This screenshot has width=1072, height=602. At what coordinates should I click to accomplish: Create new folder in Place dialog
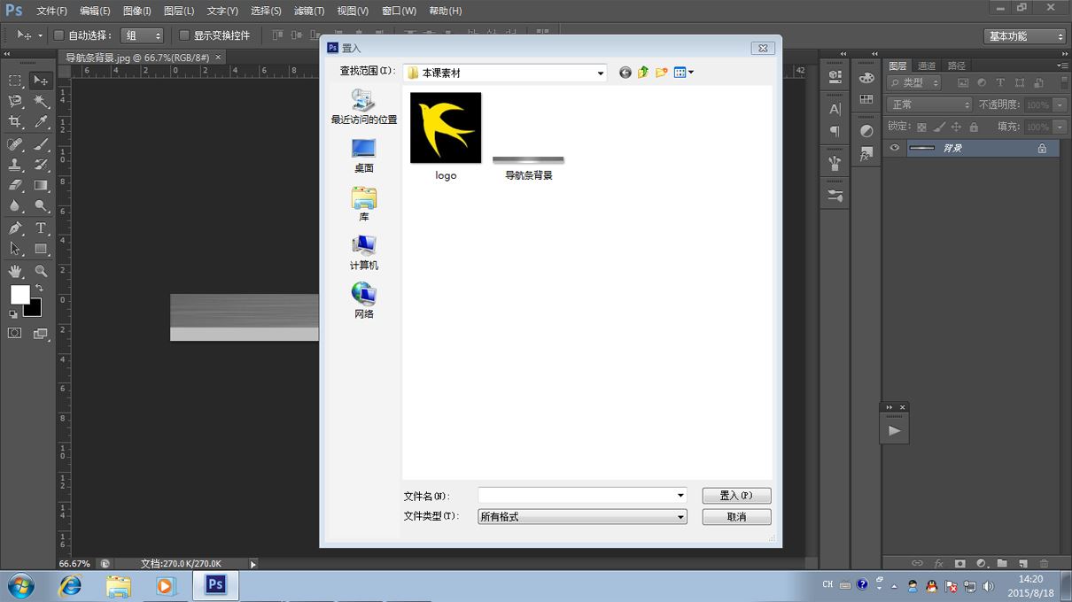(661, 73)
